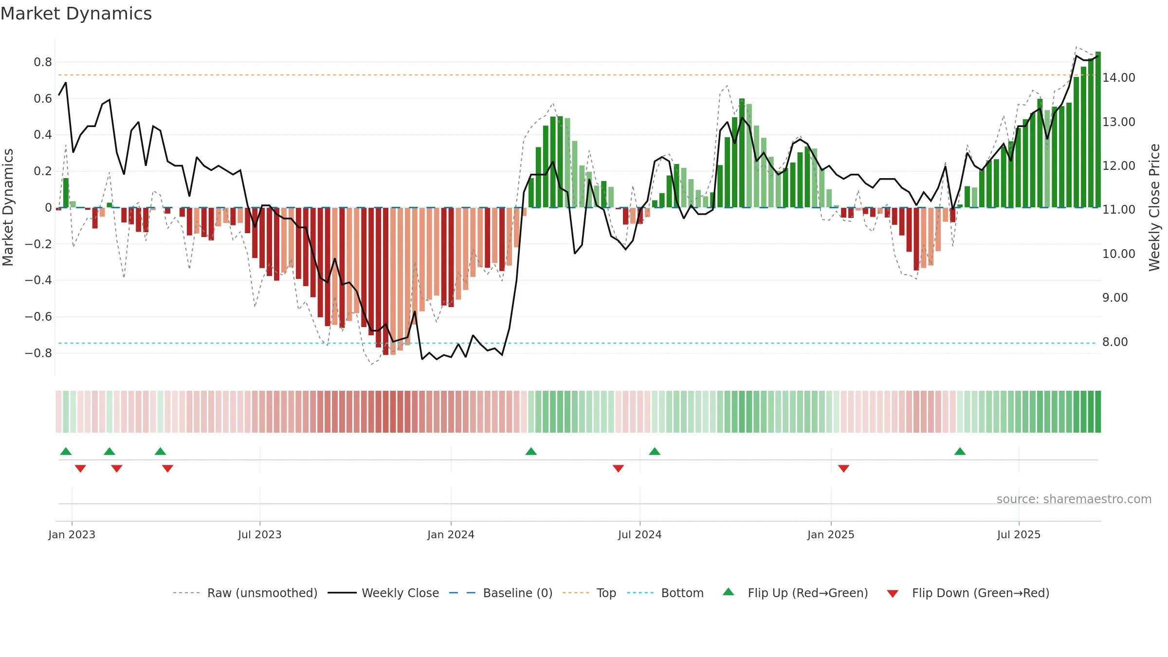Click the −0.2 left axis tick
This screenshot has height=657, width=1168.
[38, 244]
